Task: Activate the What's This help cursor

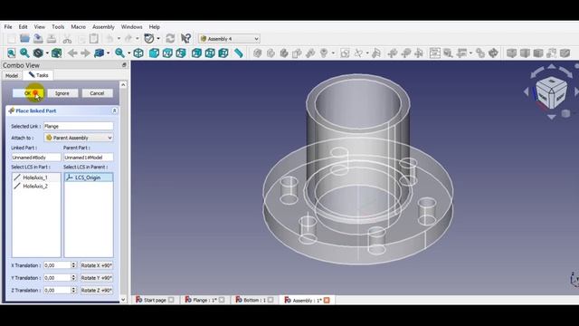Action: coord(185,38)
